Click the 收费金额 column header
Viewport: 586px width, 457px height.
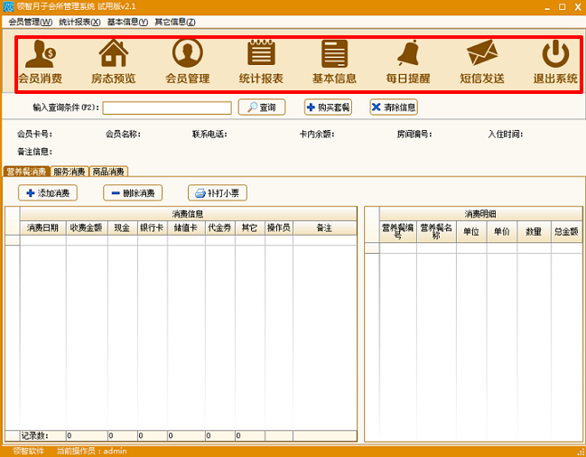(87, 228)
